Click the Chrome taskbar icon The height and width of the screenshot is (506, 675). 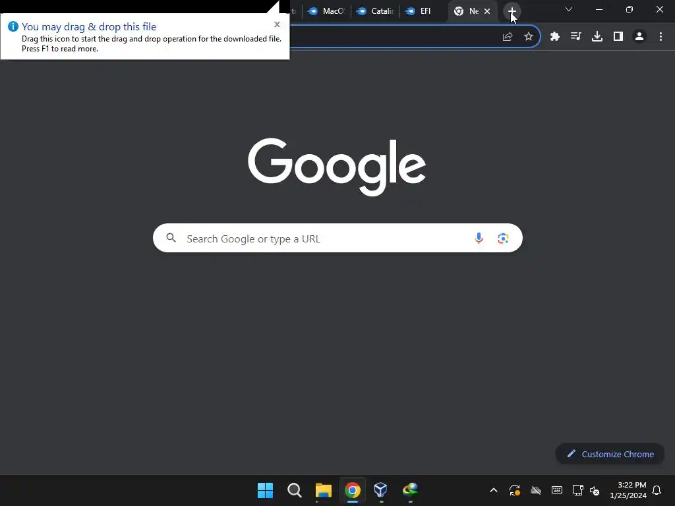coord(352,490)
